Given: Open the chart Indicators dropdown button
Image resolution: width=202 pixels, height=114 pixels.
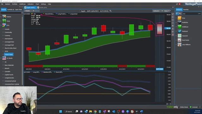Looking at the screenshot, I should pyautogui.click(x=158, y=11).
